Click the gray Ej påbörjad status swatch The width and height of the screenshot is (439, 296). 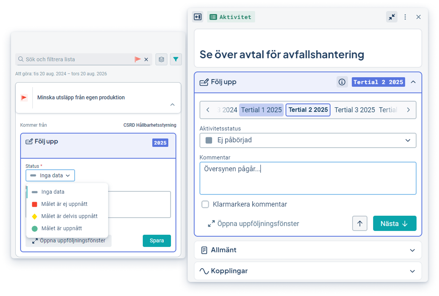(x=209, y=140)
